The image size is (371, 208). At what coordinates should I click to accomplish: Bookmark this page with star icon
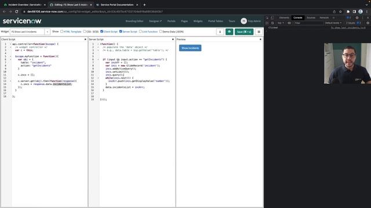click(340, 12)
